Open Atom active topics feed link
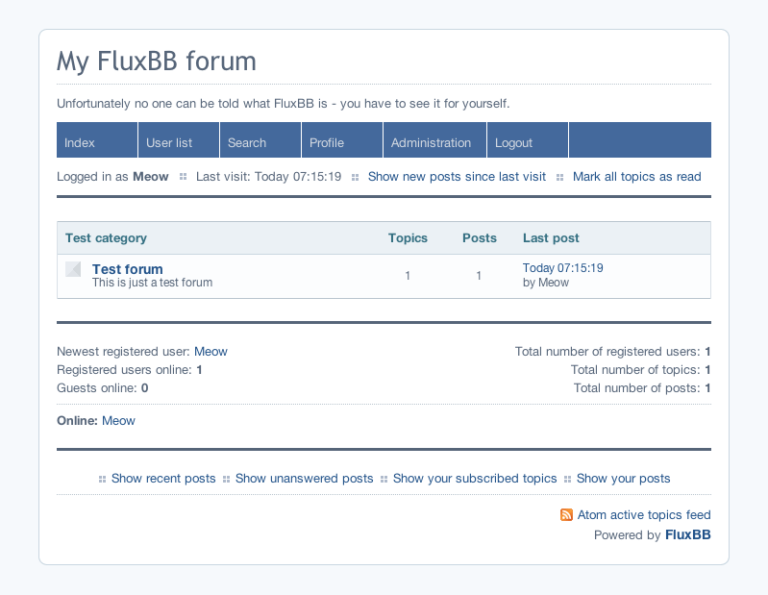Viewport: 768px width, 595px height. (x=644, y=514)
